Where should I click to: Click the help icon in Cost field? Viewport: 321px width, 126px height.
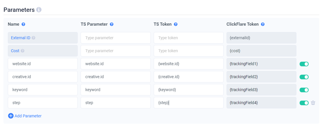pos(23,51)
